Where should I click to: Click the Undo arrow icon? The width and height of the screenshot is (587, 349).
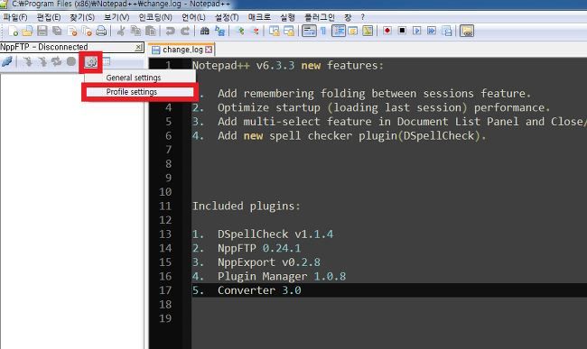pos(171,31)
